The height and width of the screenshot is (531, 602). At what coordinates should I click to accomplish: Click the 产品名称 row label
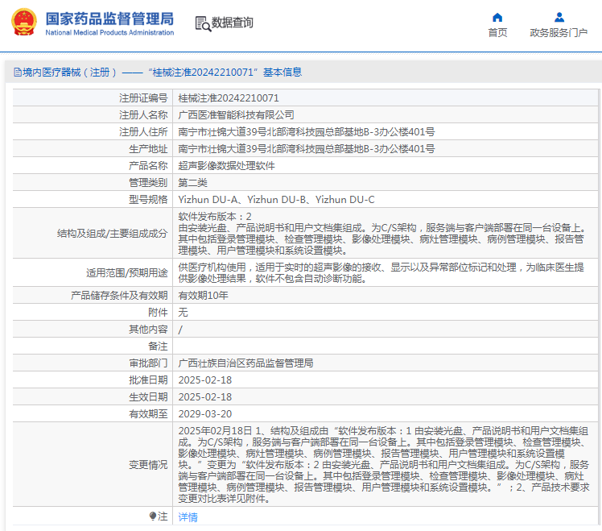(148, 166)
